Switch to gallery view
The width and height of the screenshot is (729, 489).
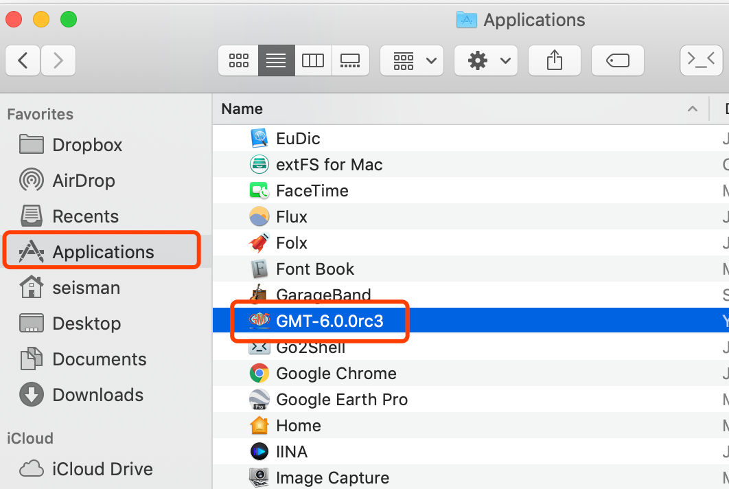[x=350, y=60]
